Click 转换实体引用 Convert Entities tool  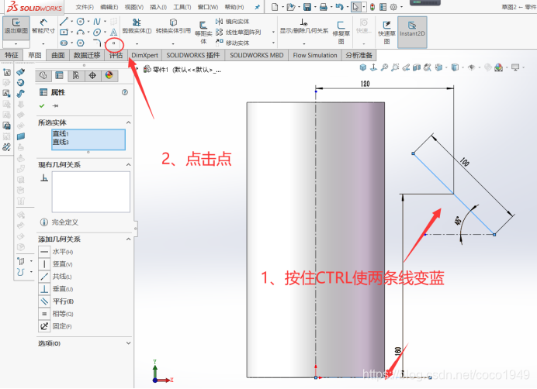173,26
